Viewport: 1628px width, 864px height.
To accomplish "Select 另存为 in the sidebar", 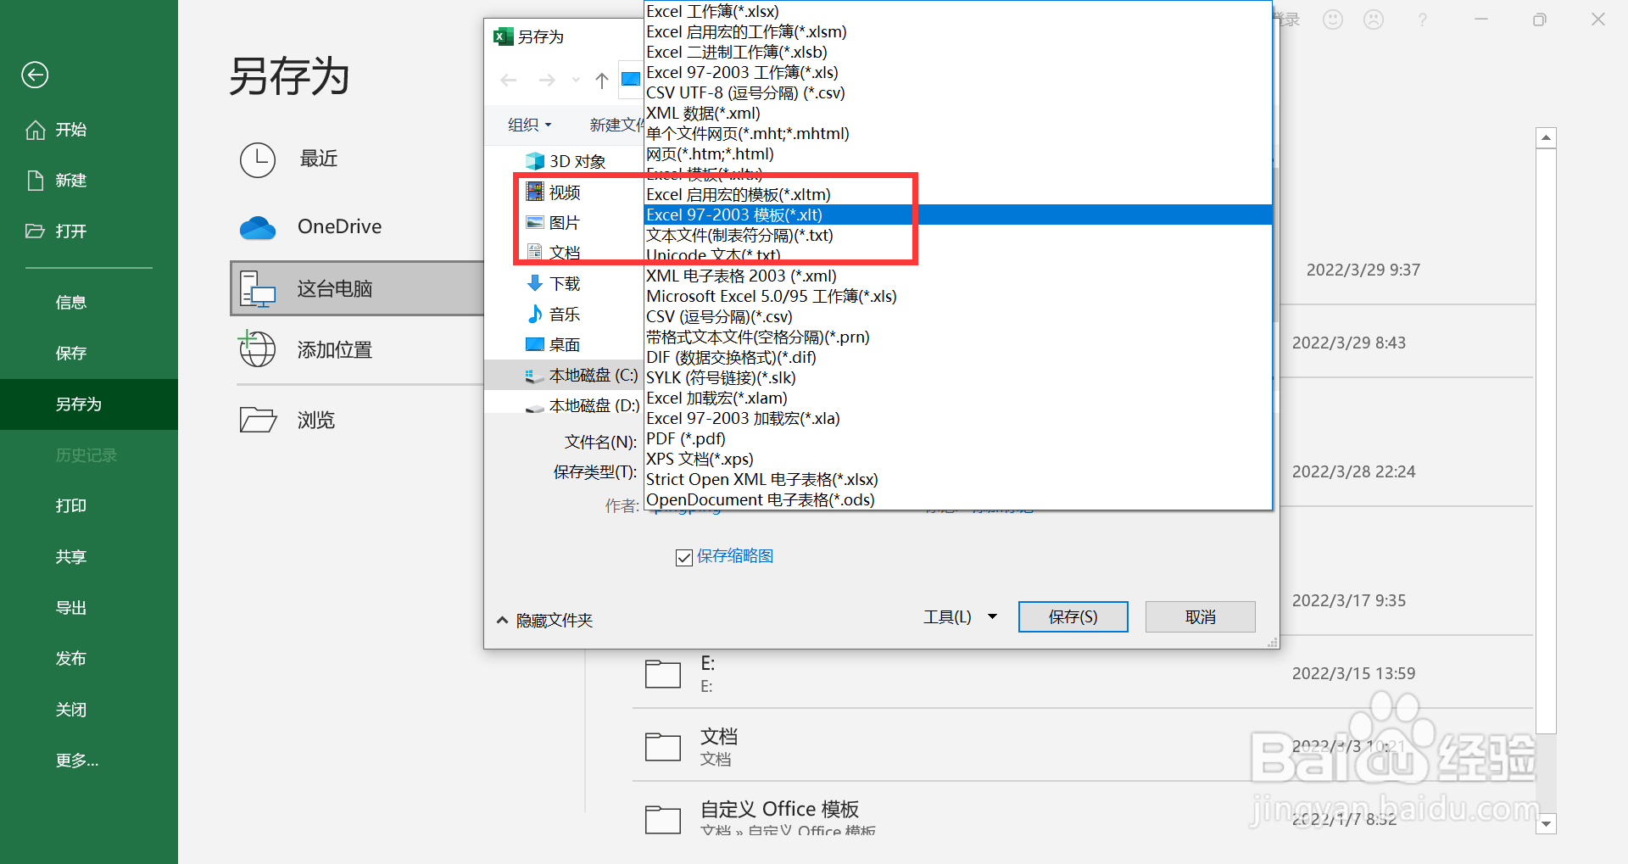I will tap(89, 404).
